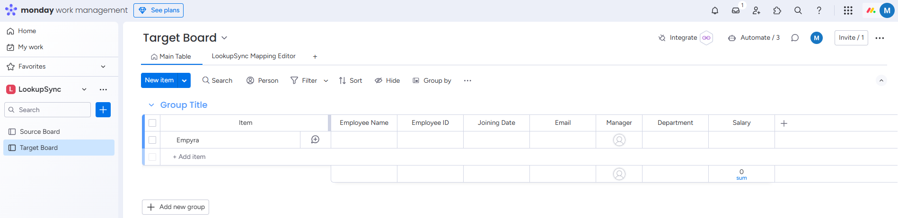
Task: Click the See plans button
Action: pyautogui.click(x=158, y=10)
